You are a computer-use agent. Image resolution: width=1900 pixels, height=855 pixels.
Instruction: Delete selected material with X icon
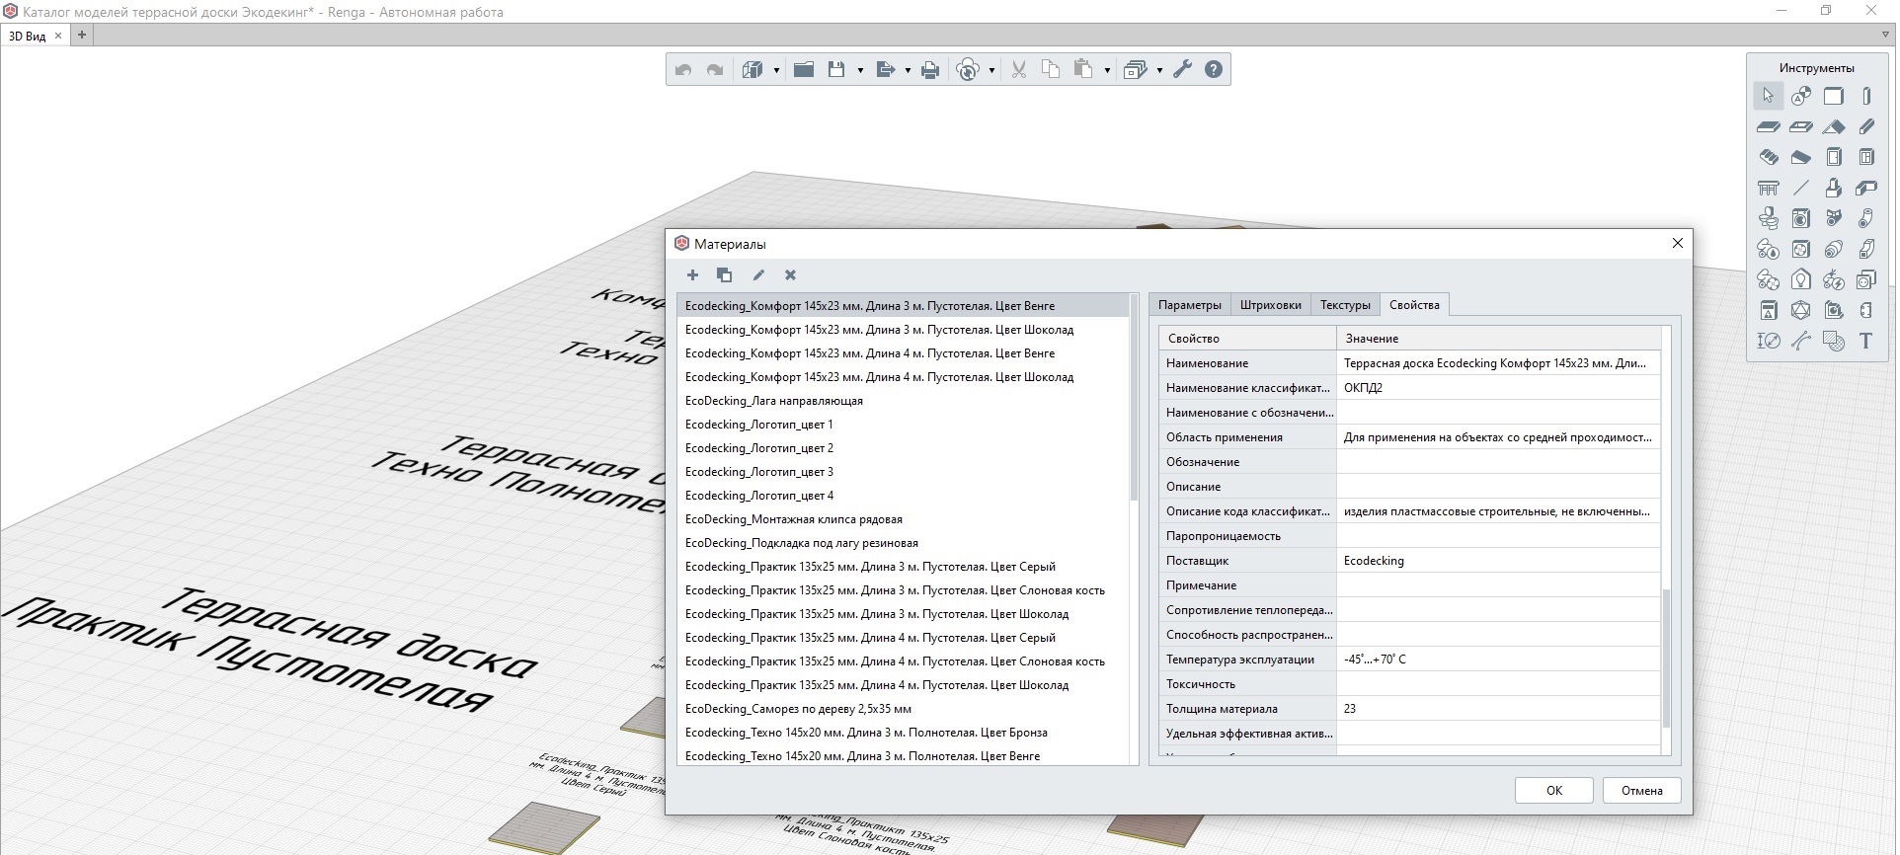coord(790,275)
